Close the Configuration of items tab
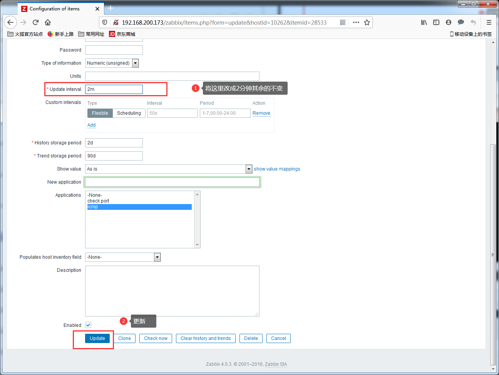The height and width of the screenshot is (375, 499). 97,8
